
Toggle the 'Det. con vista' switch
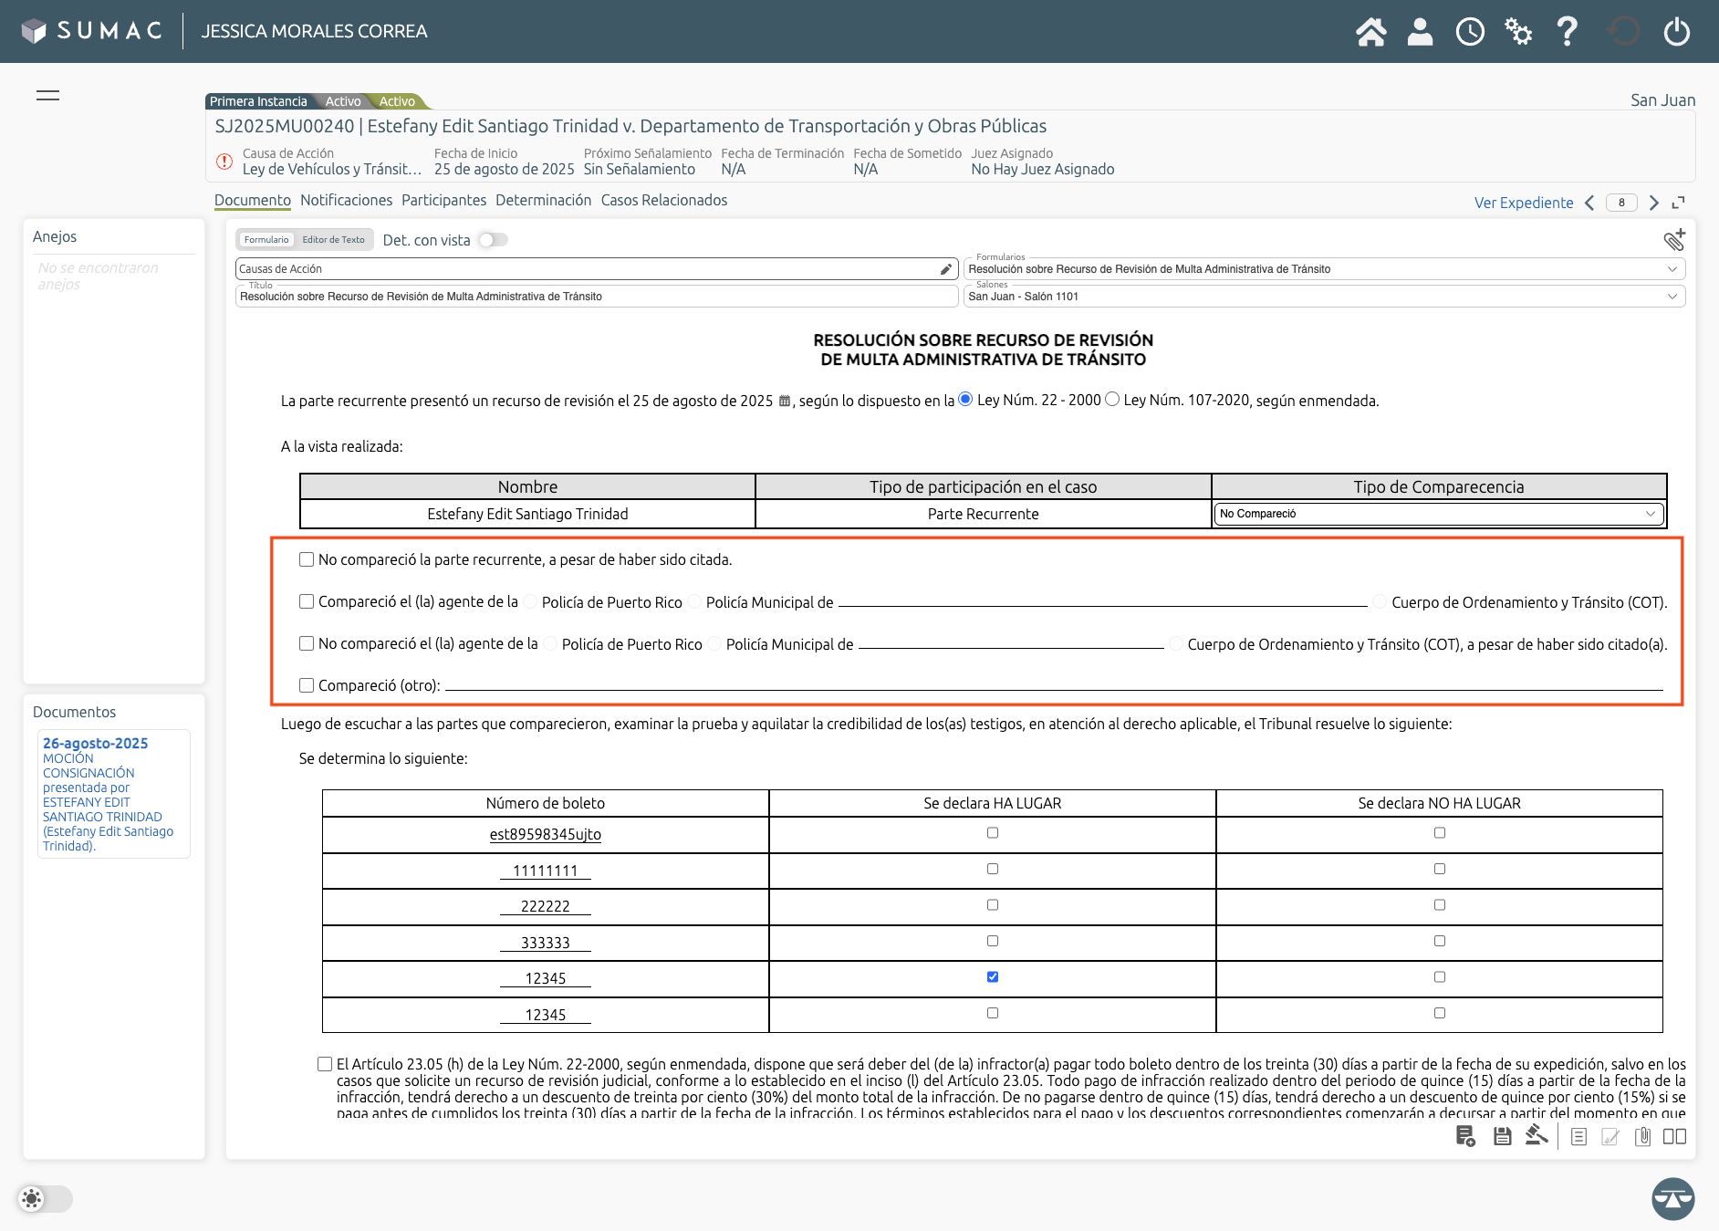click(x=493, y=240)
